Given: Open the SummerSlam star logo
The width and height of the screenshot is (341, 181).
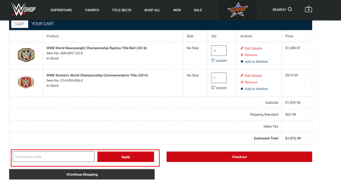Looking at the screenshot, I should click(x=238, y=10).
